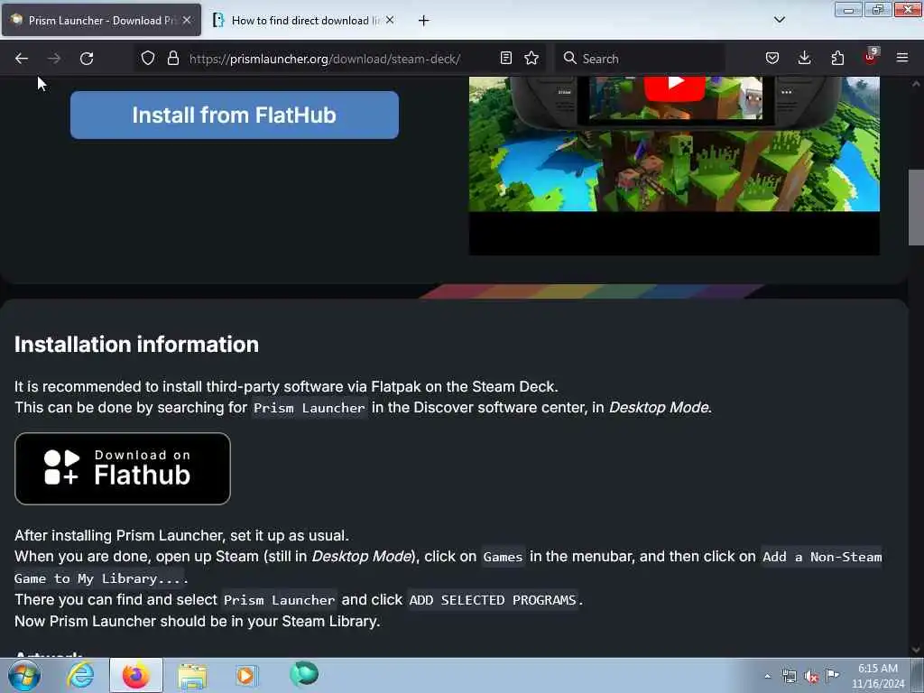Click 'ADD SELECTED PROGRAMS' code text
This screenshot has width=924, height=693.
click(x=492, y=600)
